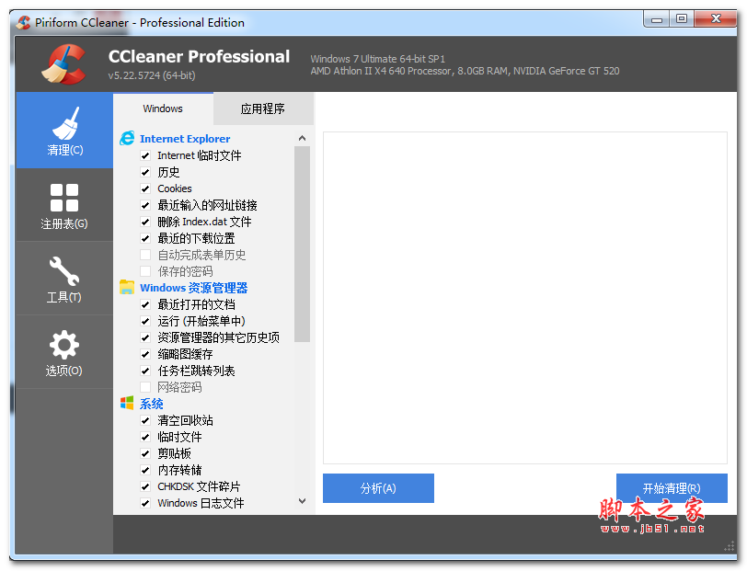This screenshot has height=571, width=747.
Task: Uncheck Internet 临时文件 checkbox
Action: [x=145, y=155]
